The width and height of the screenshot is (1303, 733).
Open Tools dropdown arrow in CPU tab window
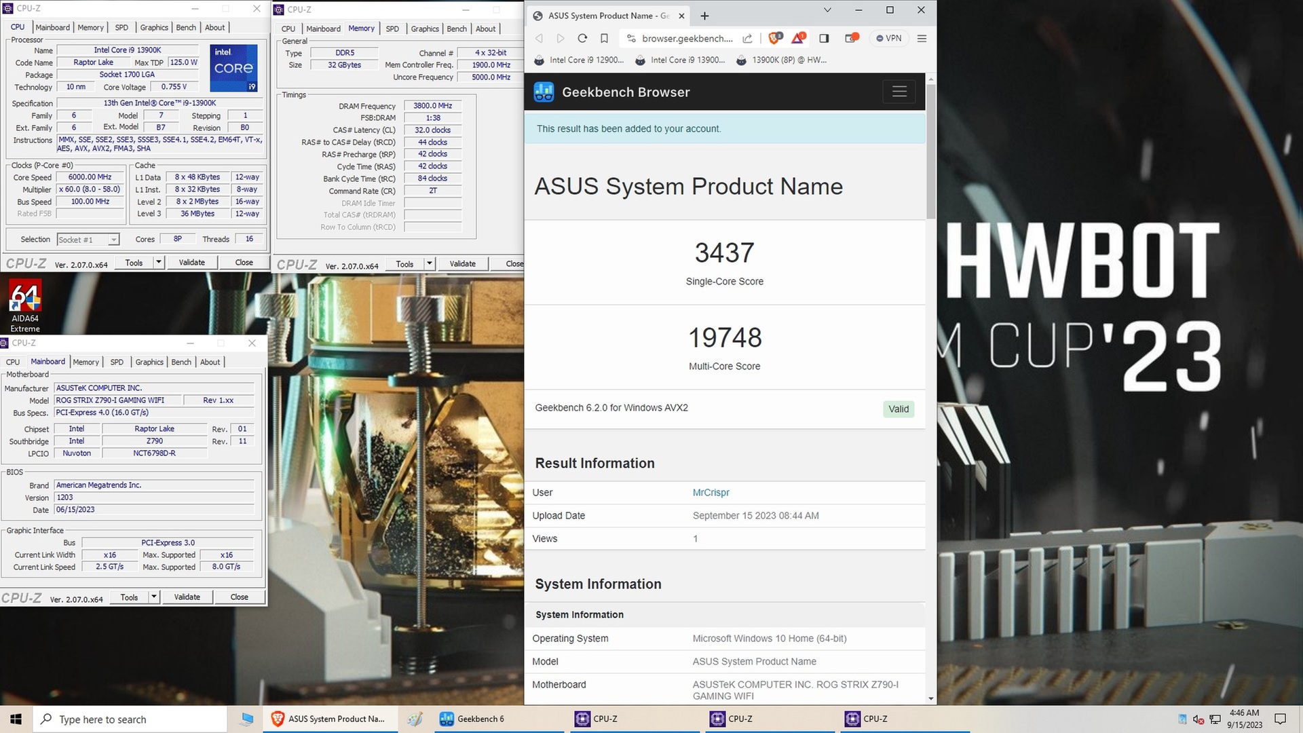coord(159,262)
